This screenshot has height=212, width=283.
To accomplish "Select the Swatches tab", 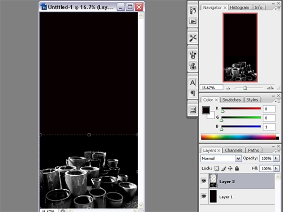I will coord(231,99).
